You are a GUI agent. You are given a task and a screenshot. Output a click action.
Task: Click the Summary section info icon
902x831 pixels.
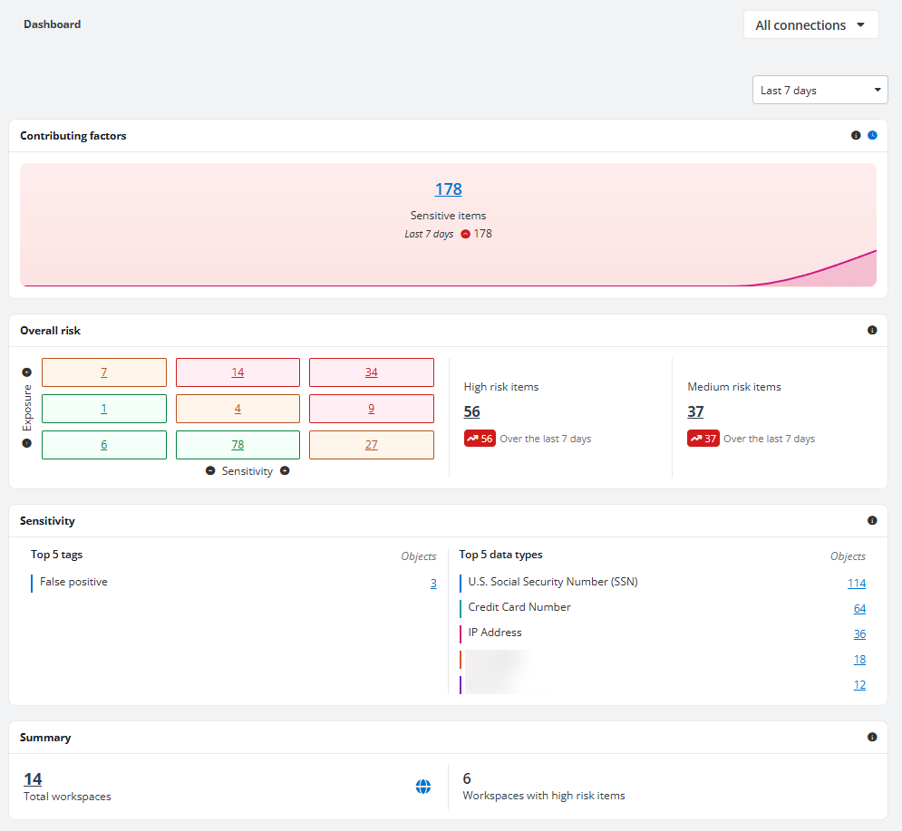coord(872,737)
